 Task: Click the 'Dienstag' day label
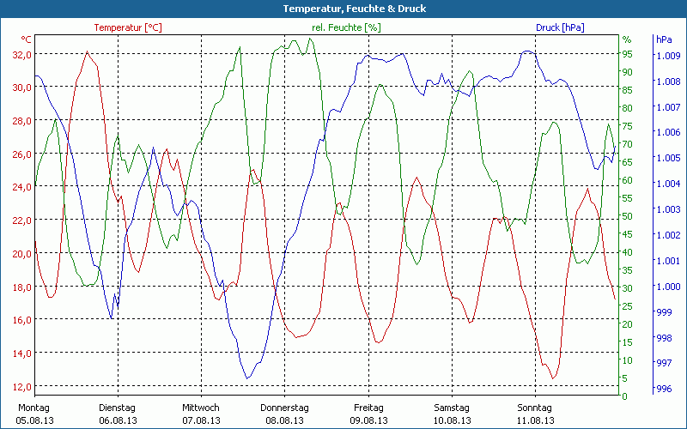pyautogui.click(x=118, y=408)
